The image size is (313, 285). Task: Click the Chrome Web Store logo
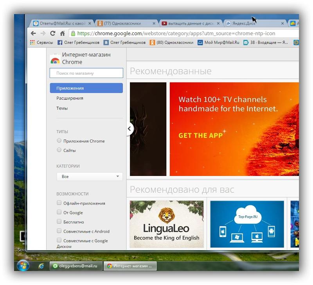pyautogui.click(x=55, y=59)
